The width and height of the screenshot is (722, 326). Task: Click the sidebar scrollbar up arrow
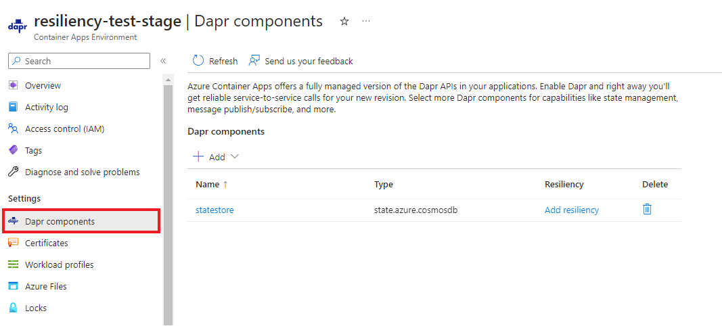tap(168, 80)
